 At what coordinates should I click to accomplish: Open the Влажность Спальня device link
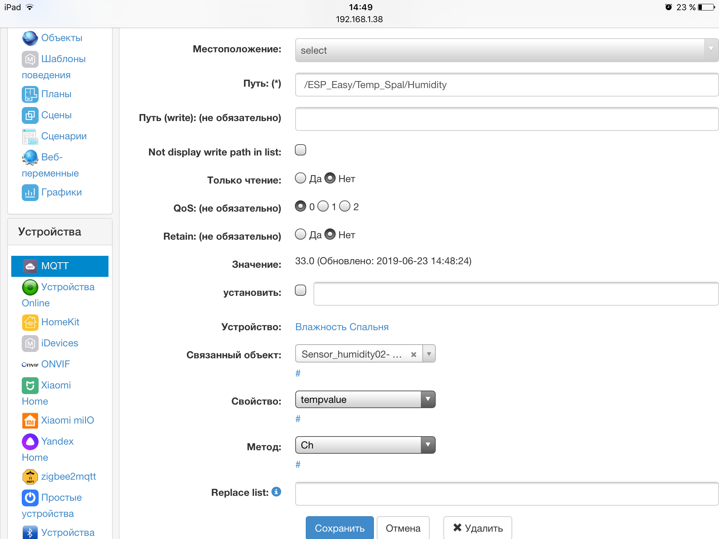click(x=342, y=327)
